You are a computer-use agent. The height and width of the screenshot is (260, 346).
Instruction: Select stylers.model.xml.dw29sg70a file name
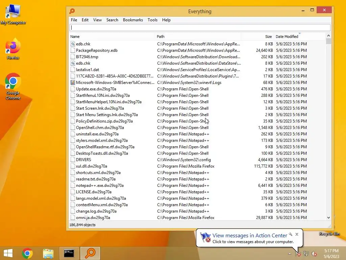coord(102,140)
